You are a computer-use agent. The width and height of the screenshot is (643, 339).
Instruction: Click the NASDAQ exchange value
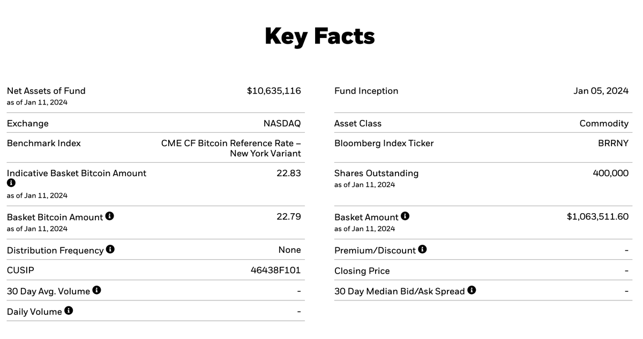282,124
